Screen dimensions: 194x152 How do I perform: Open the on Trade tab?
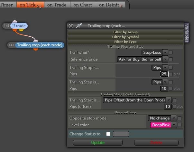[x=57, y=5]
